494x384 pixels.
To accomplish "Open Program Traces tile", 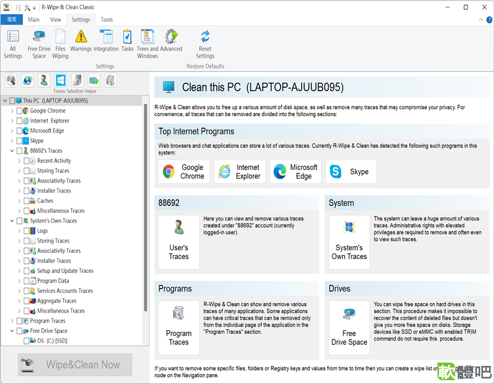I will [179, 327].
